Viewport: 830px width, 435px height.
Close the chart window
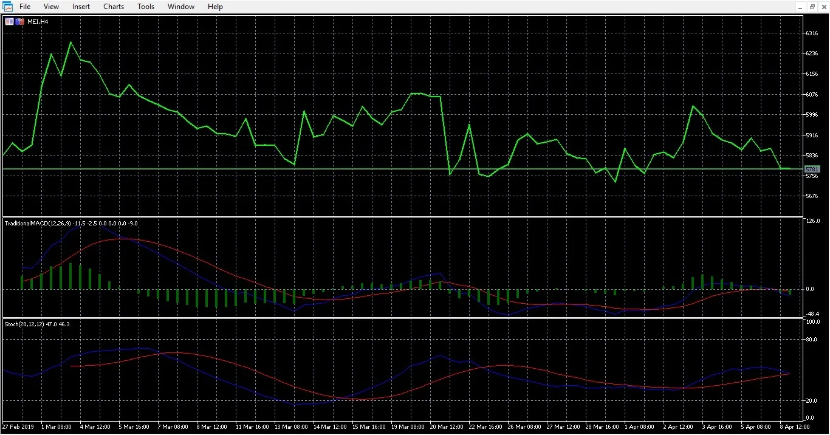pos(823,7)
